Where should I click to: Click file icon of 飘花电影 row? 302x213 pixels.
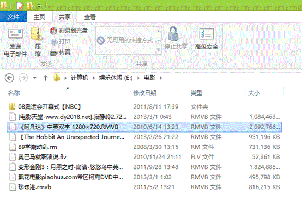click(13, 177)
